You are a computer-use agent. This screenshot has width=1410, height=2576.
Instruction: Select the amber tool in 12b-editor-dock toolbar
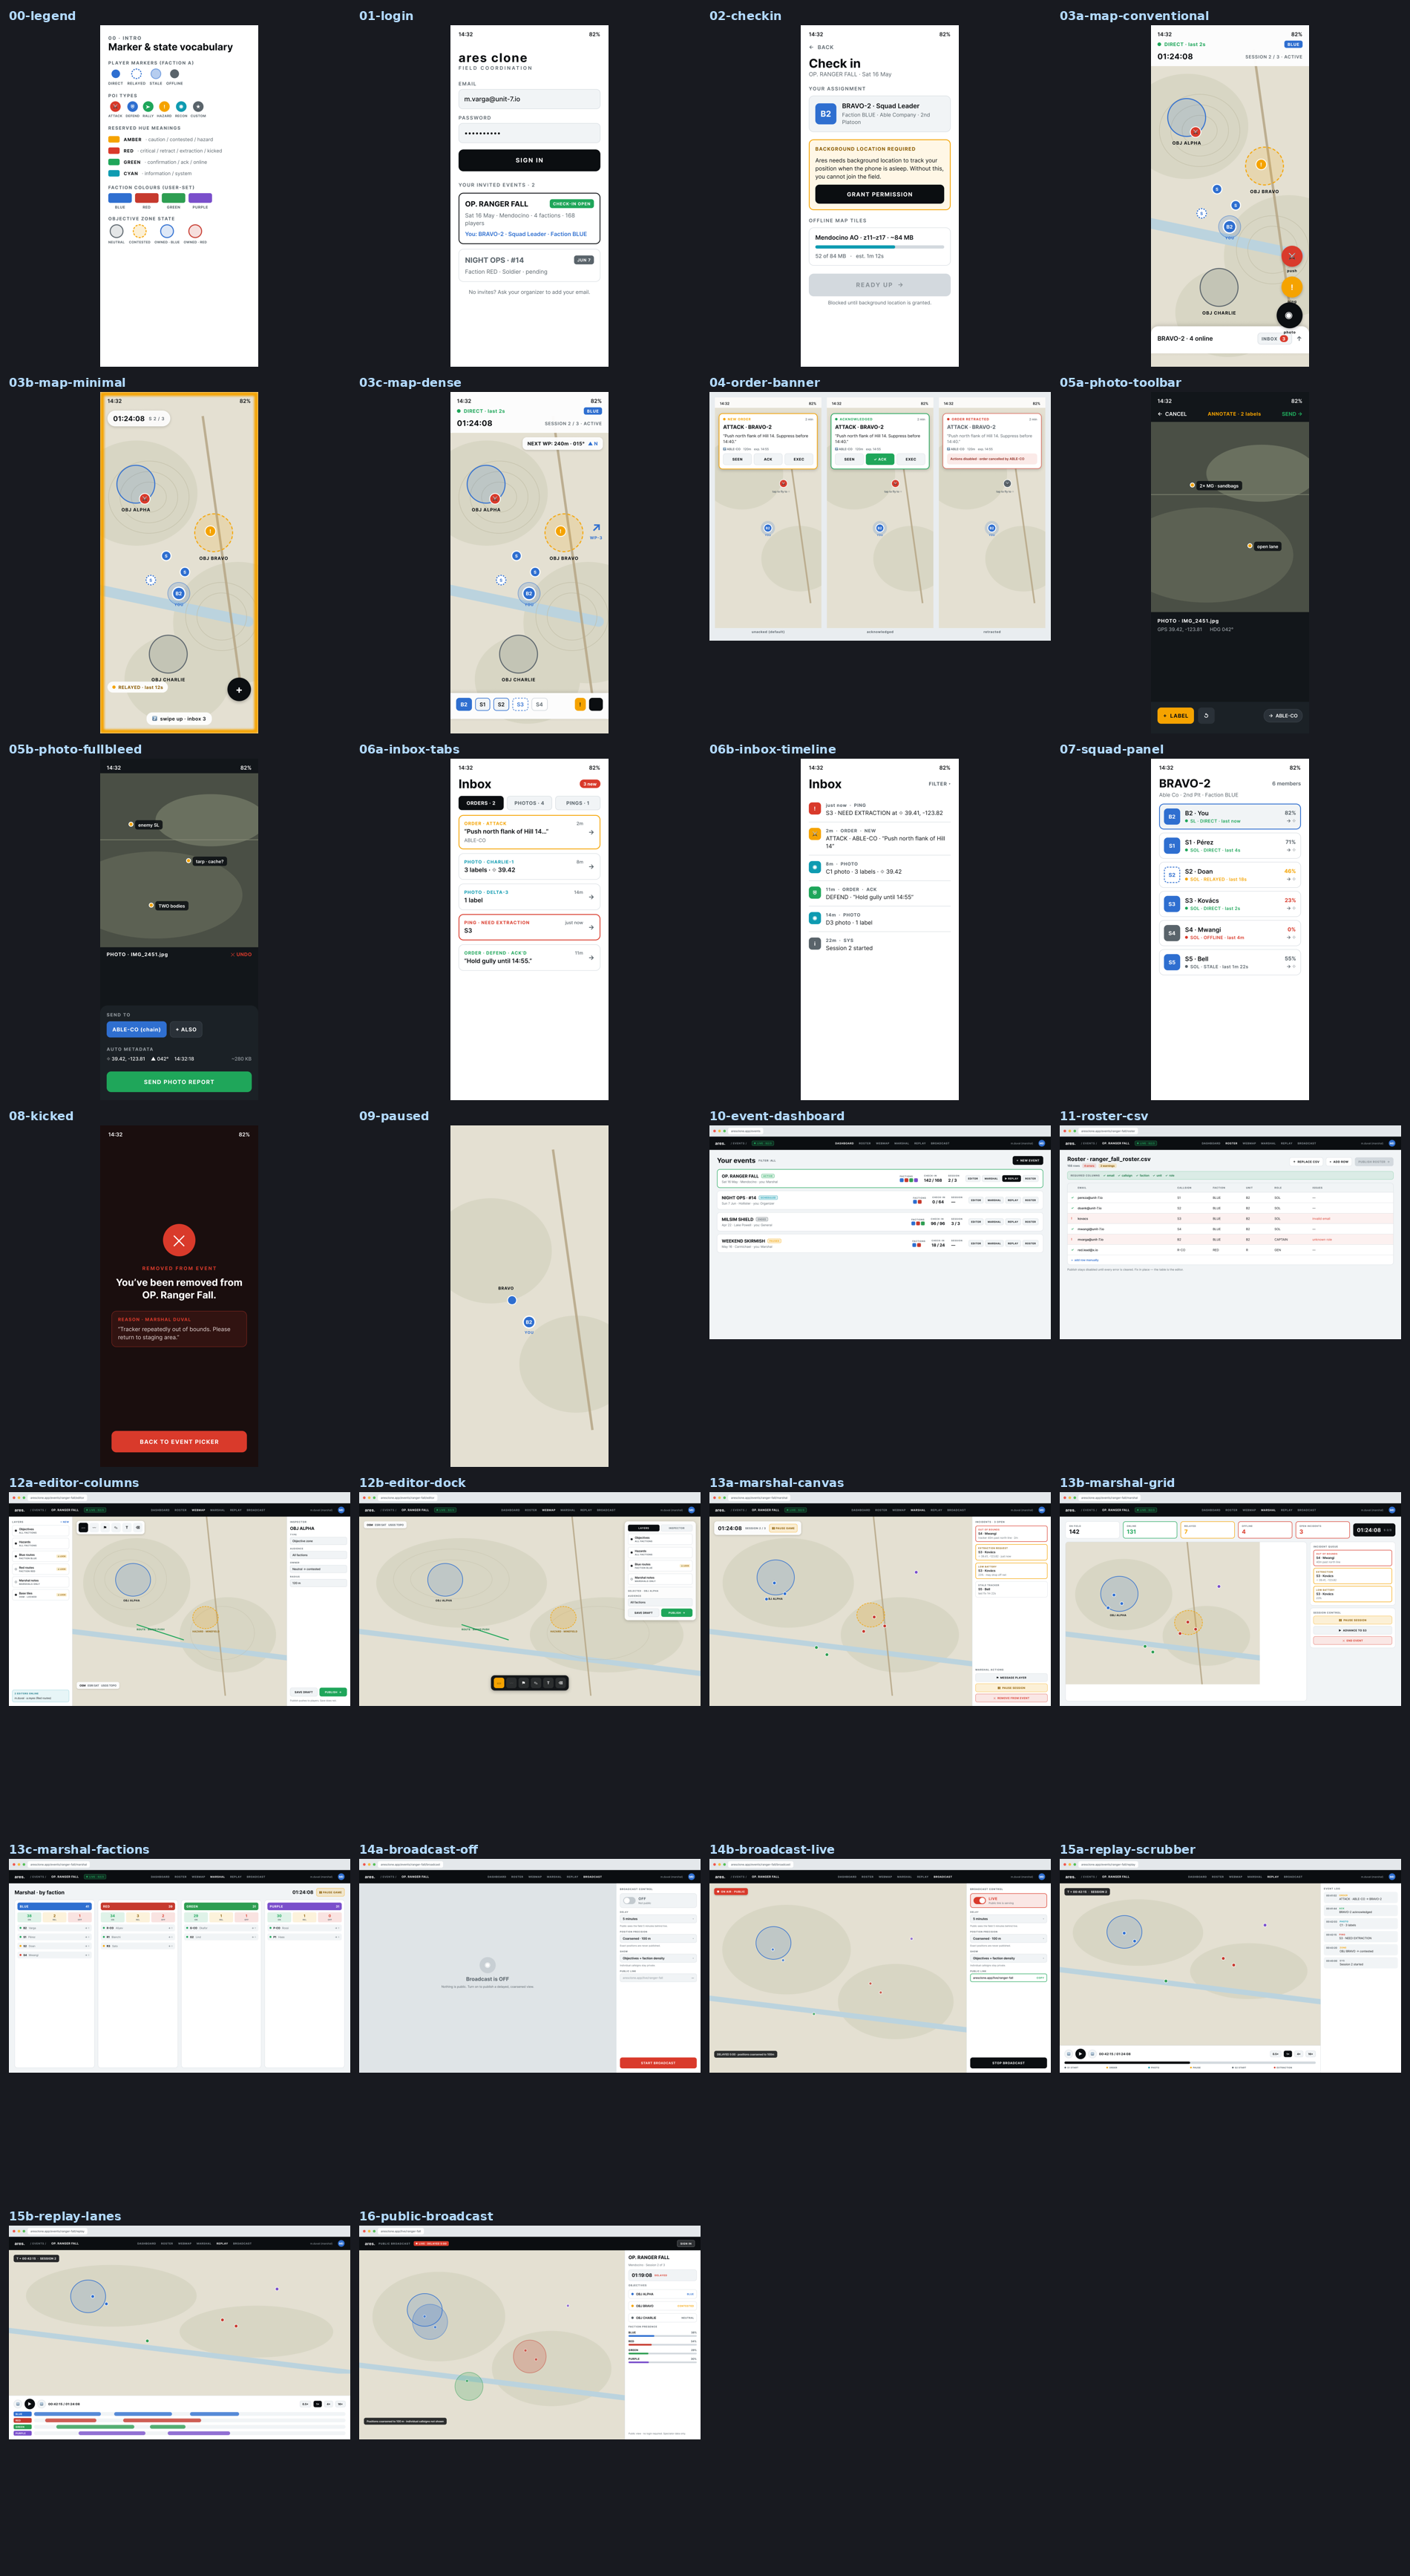pos(499,1683)
